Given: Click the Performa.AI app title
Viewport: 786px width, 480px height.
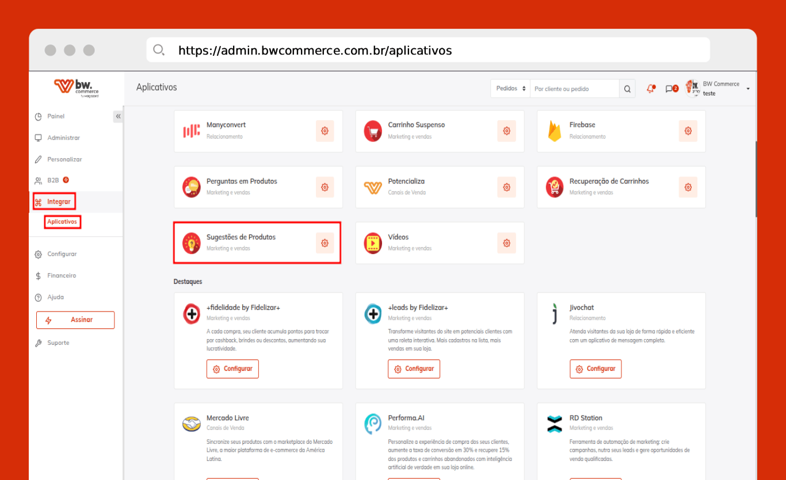Looking at the screenshot, I should click(406, 418).
